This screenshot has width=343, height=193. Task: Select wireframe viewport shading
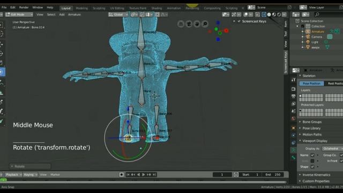point(264,14)
